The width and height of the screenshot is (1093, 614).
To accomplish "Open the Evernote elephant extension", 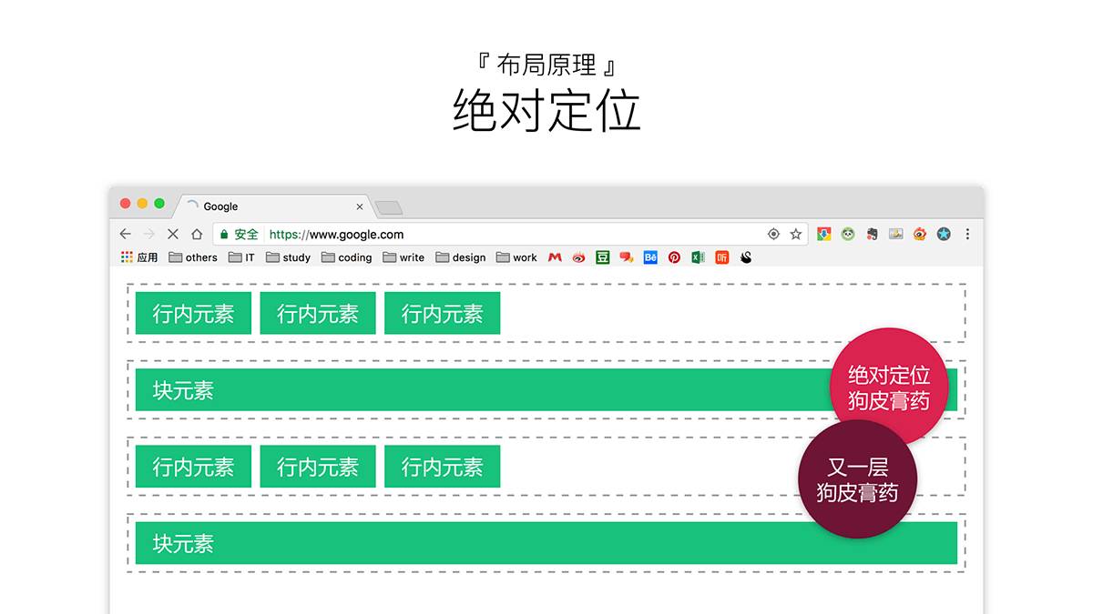I will pos(872,234).
